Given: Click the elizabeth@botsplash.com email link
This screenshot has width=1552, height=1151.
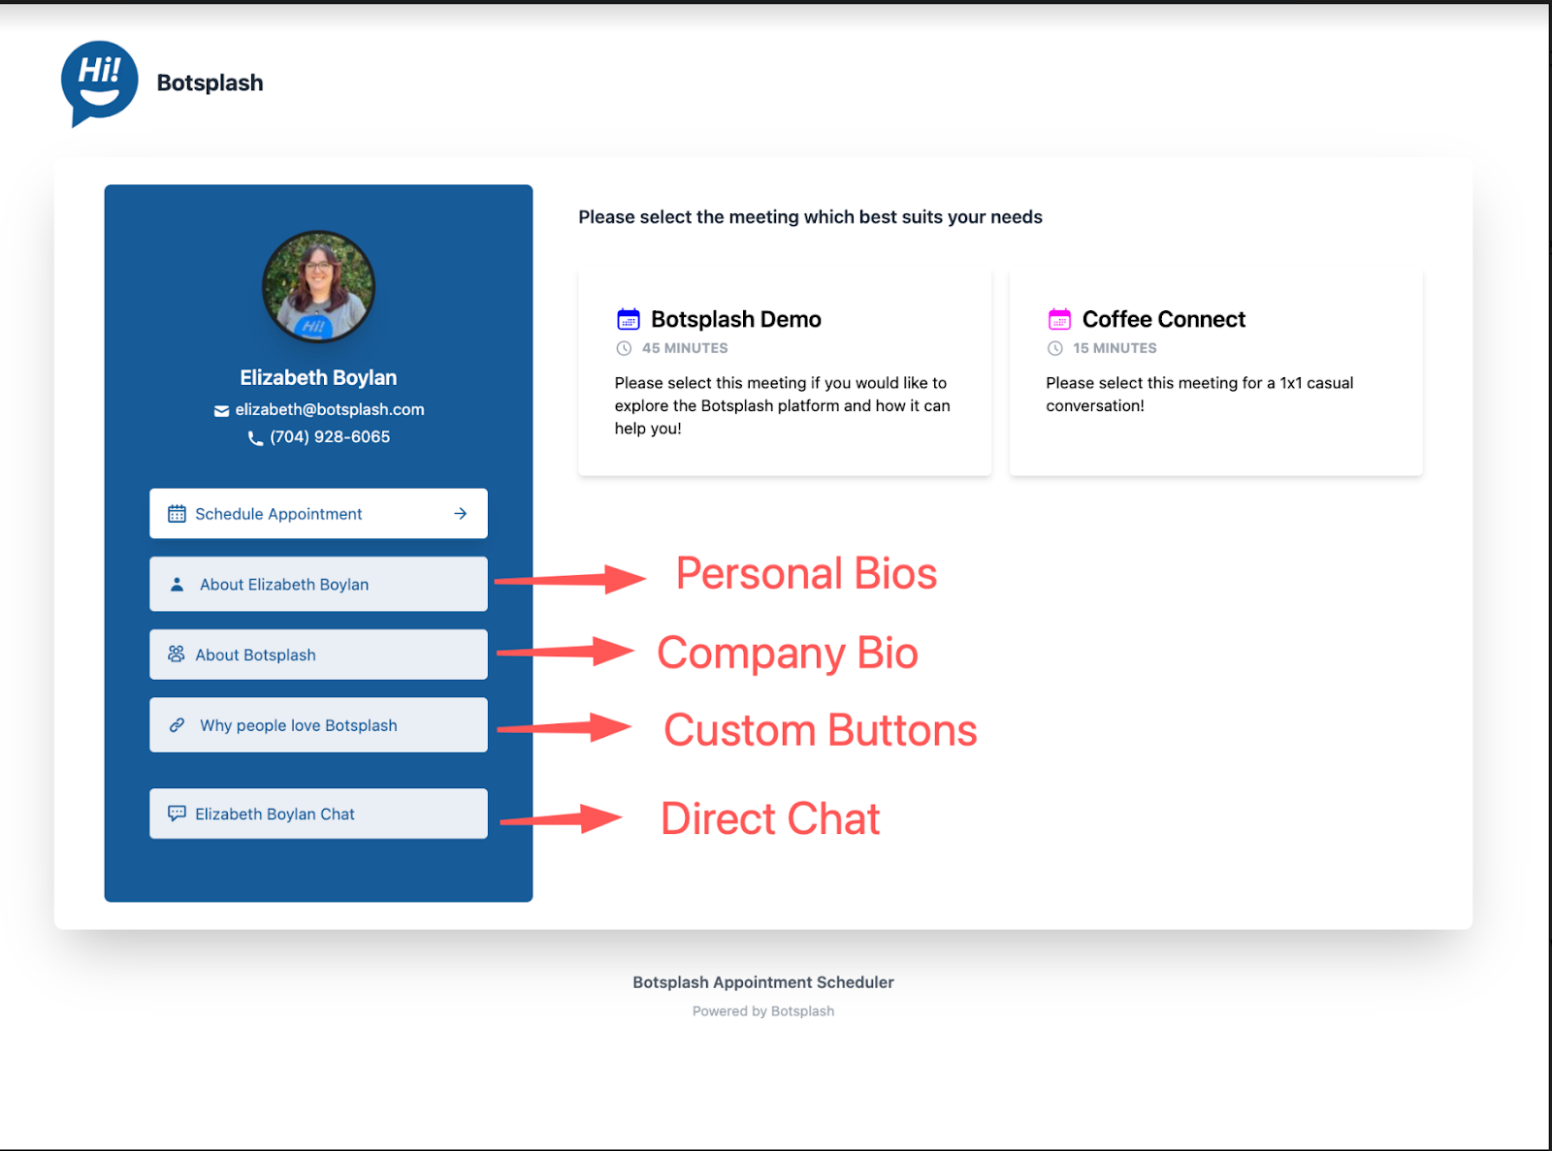Looking at the screenshot, I should 329,409.
